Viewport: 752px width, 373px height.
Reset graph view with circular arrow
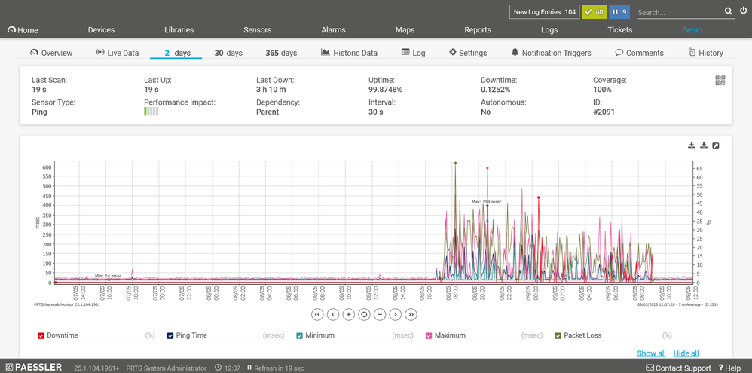(x=364, y=314)
